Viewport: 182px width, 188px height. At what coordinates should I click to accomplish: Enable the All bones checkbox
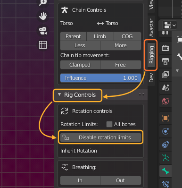click(x=109, y=124)
